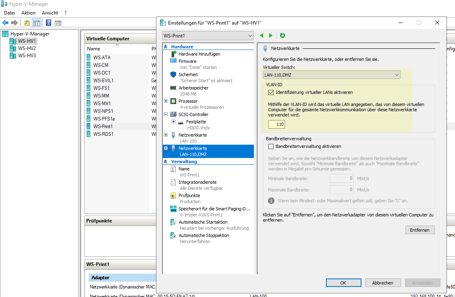Select the Prüfpunkte icon in Verwaltung
Viewport: 455px width, 297px height.
click(x=173, y=196)
